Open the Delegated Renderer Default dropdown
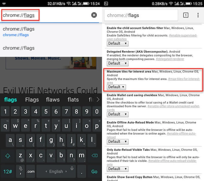The width and height of the screenshot is (204, 181). [118, 64]
